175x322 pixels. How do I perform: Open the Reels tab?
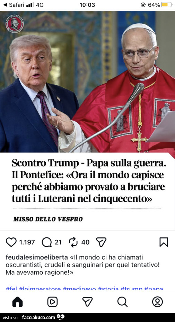(53, 302)
